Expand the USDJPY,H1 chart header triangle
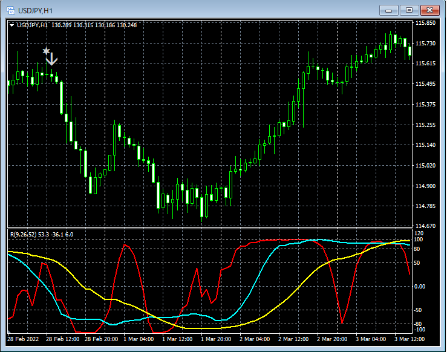Image resolution: width=447 pixels, height=352 pixels. 11,25
